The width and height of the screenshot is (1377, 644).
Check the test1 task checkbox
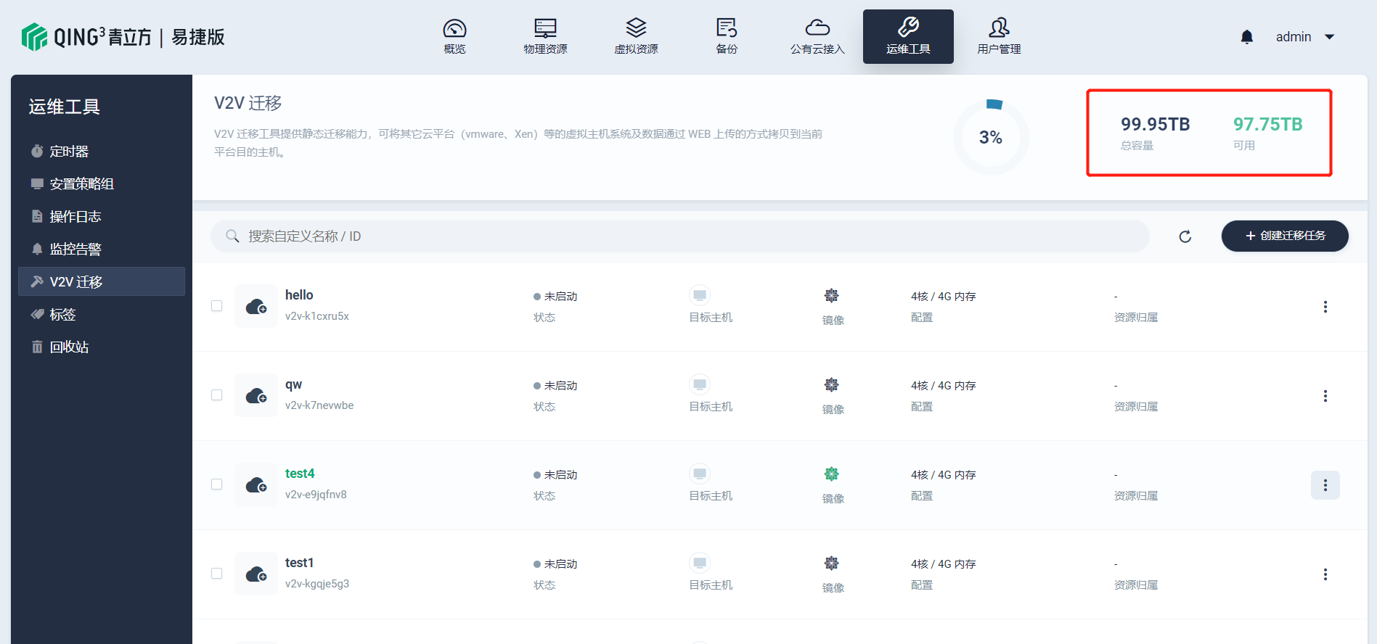click(x=216, y=574)
